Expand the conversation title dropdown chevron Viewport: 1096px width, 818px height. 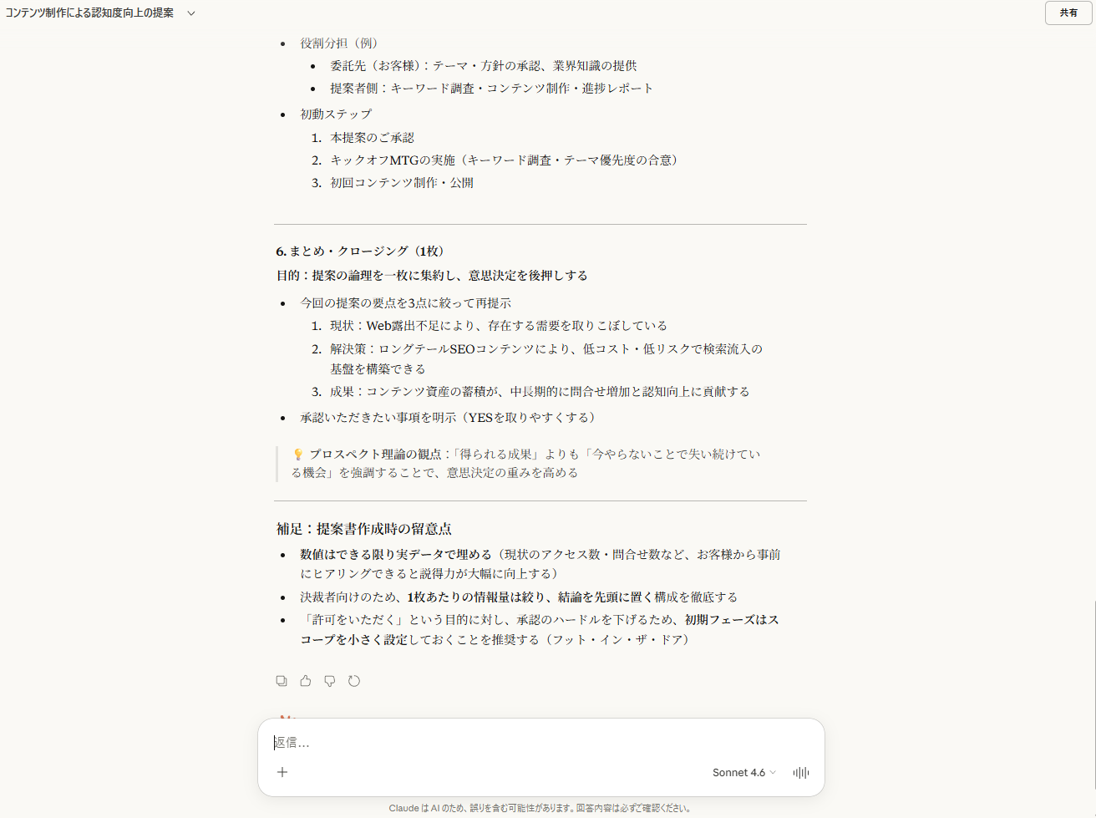190,13
